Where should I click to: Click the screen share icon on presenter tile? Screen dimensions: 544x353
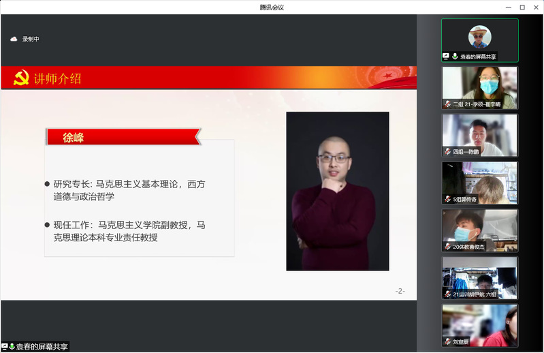click(x=446, y=57)
